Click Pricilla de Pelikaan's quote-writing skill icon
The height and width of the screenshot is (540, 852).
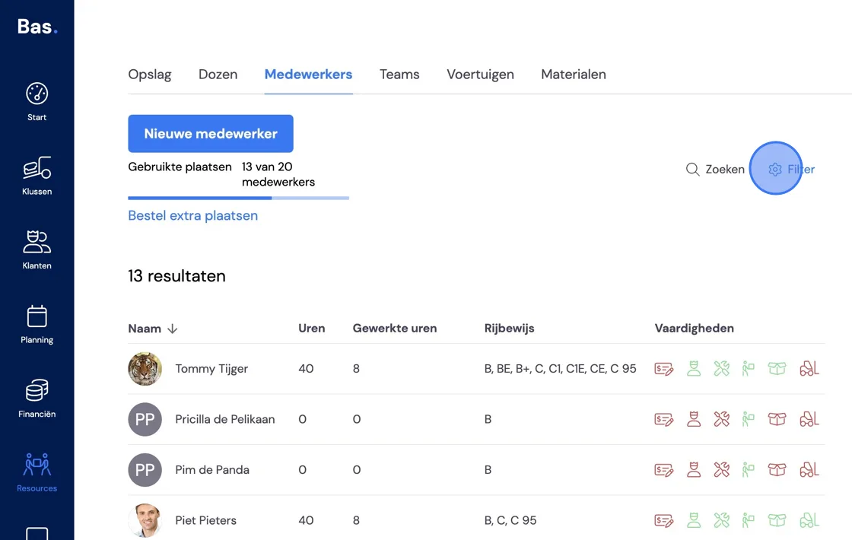click(663, 419)
